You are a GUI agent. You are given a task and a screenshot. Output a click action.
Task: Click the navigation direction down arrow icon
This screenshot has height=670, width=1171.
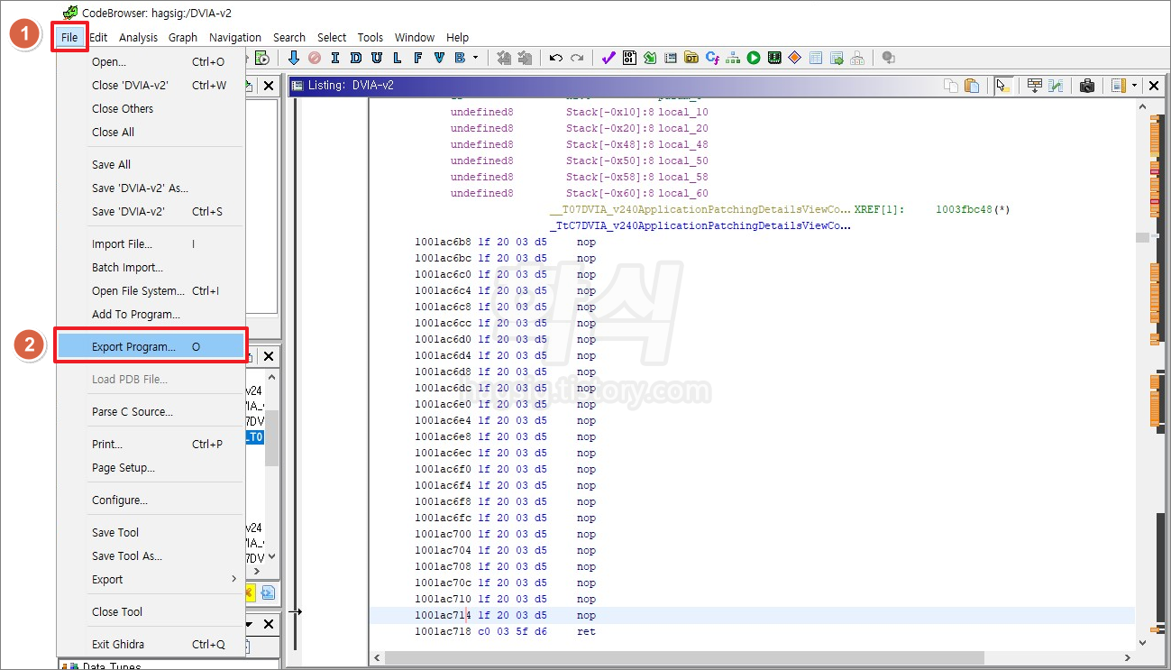(293, 58)
